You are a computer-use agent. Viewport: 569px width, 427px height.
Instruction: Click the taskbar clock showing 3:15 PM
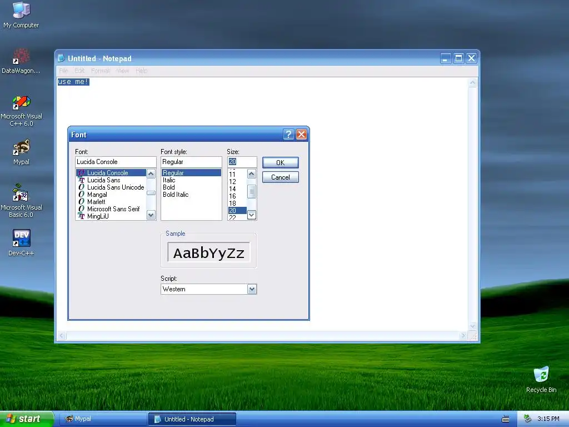tap(548, 419)
